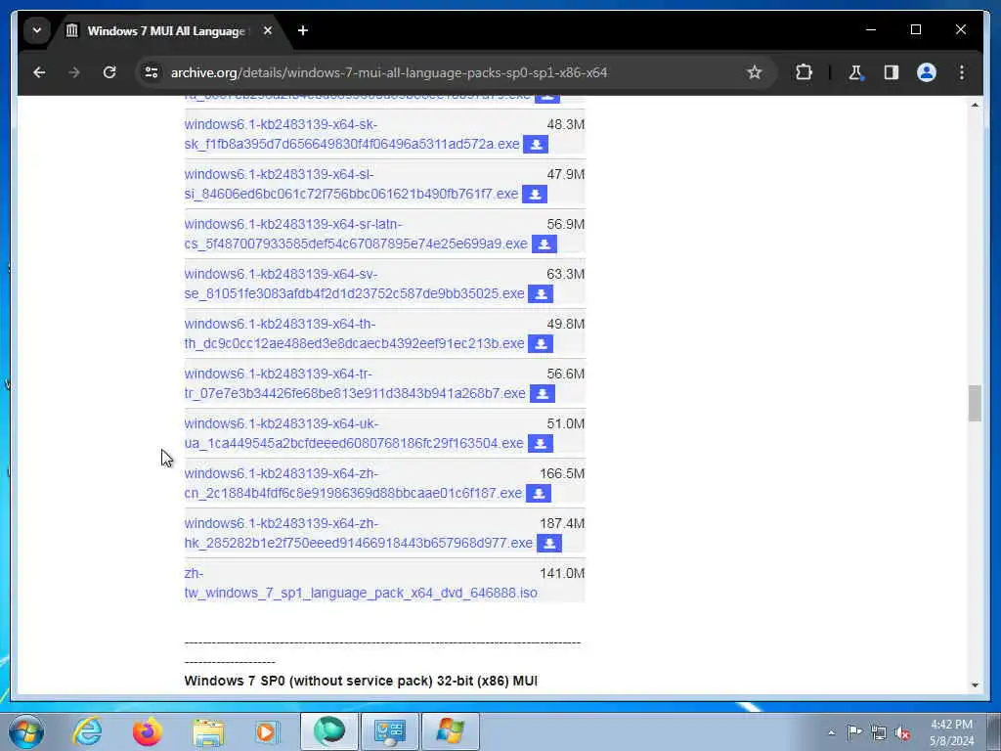Open the x64-sr-latn-cs exe link
Viewport: 1001px width, 751px height.
[x=356, y=234]
